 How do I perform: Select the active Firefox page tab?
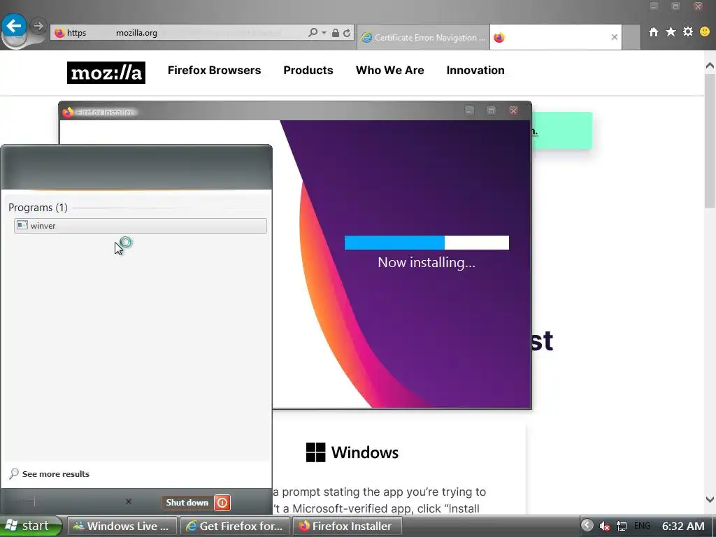pyautogui.click(x=556, y=38)
